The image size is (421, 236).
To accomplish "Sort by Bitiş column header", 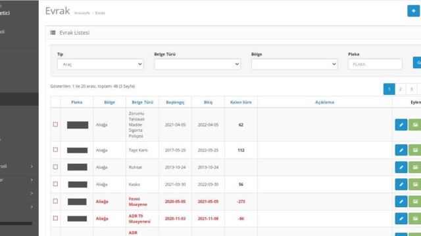I will (x=208, y=102).
